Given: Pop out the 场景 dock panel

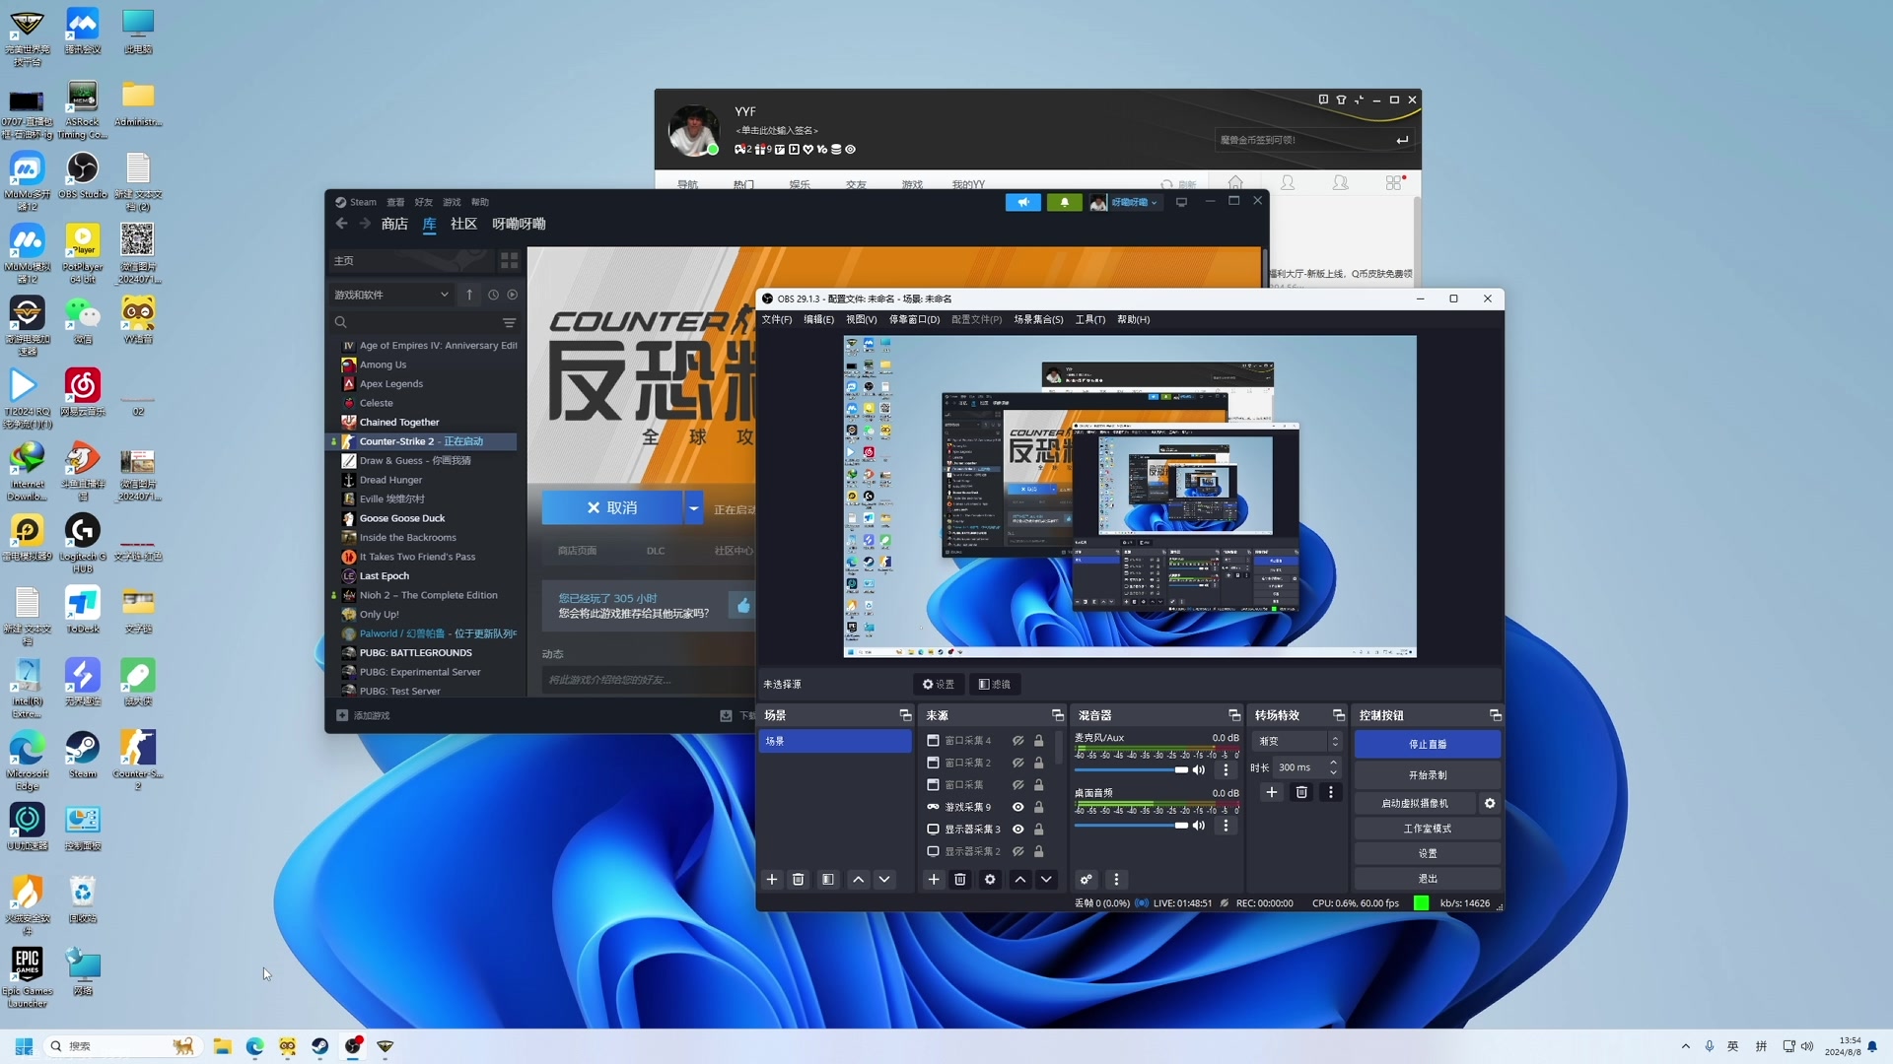Looking at the screenshot, I should pyautogui.click(x=905, y=715).
